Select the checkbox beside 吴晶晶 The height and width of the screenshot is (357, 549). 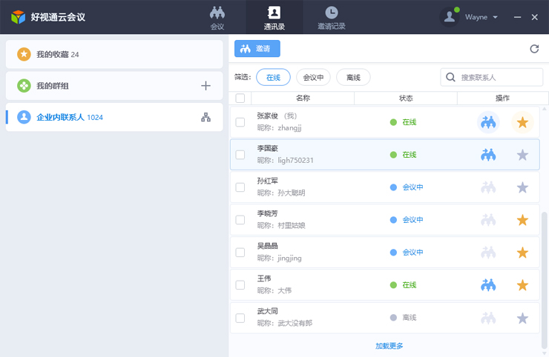240,253
